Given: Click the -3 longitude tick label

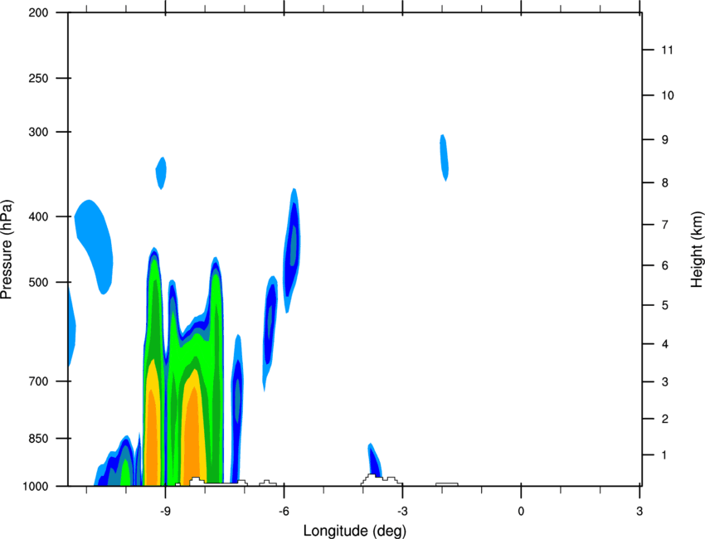Looking at the screenshot, I should (402, 511).
